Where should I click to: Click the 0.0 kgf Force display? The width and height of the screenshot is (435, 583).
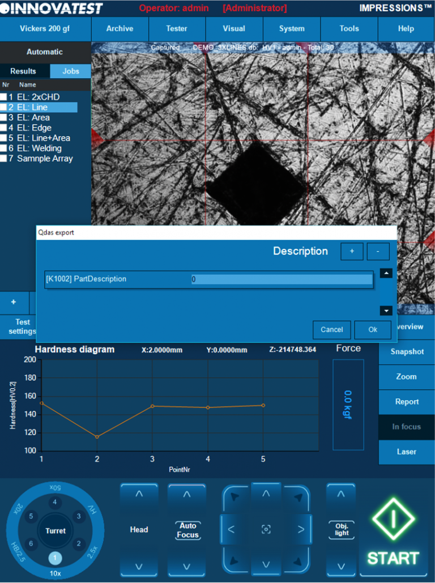point(348,405)
